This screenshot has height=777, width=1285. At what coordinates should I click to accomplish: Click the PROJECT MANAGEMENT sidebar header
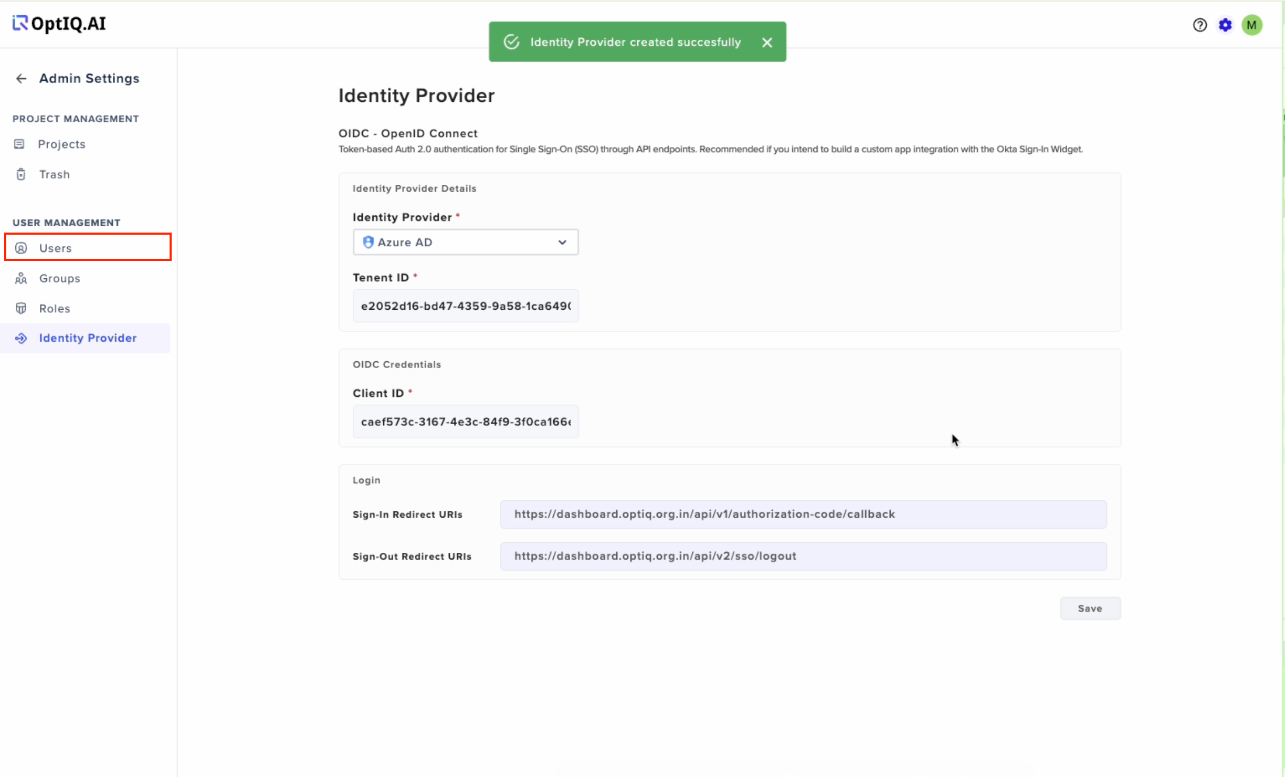coord(76,119)
